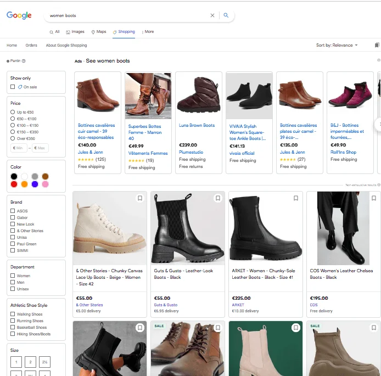Click the Pantin location info icon
381x376 pixels.
click(24, 61)
